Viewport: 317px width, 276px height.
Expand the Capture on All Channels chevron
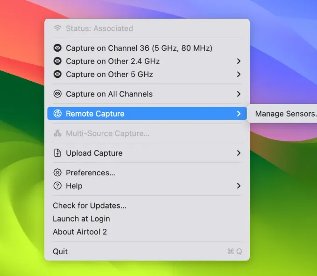239,94
